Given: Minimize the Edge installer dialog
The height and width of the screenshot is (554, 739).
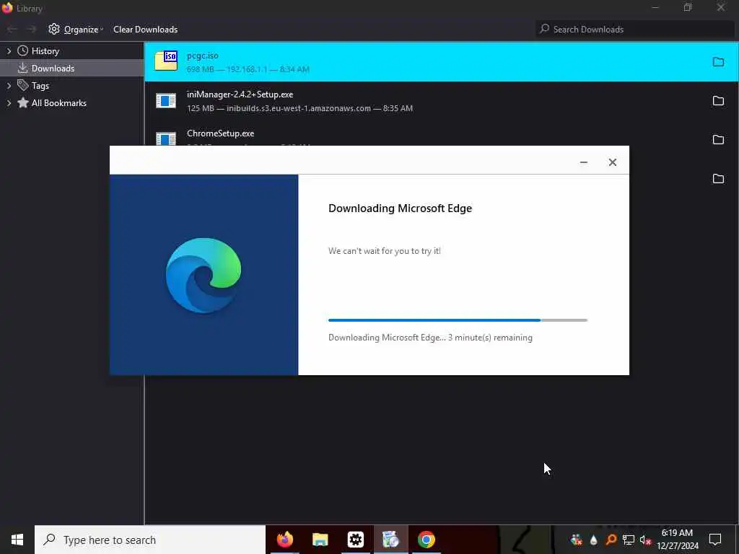Looking at the screenshot, I should [583, 162].
